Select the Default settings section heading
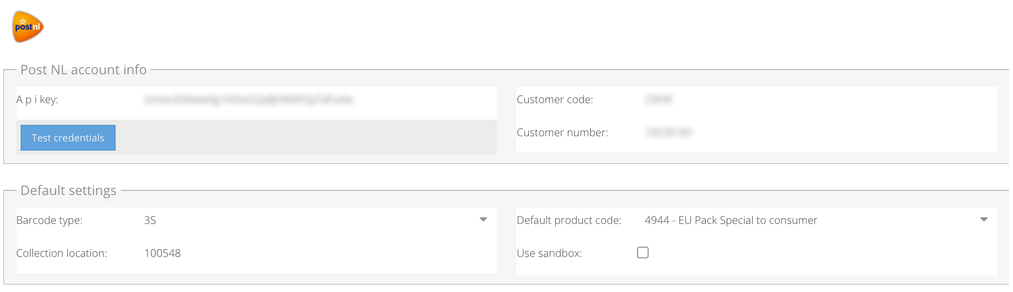This screenshot has width=1013, height=292. [x=69, y=190]
